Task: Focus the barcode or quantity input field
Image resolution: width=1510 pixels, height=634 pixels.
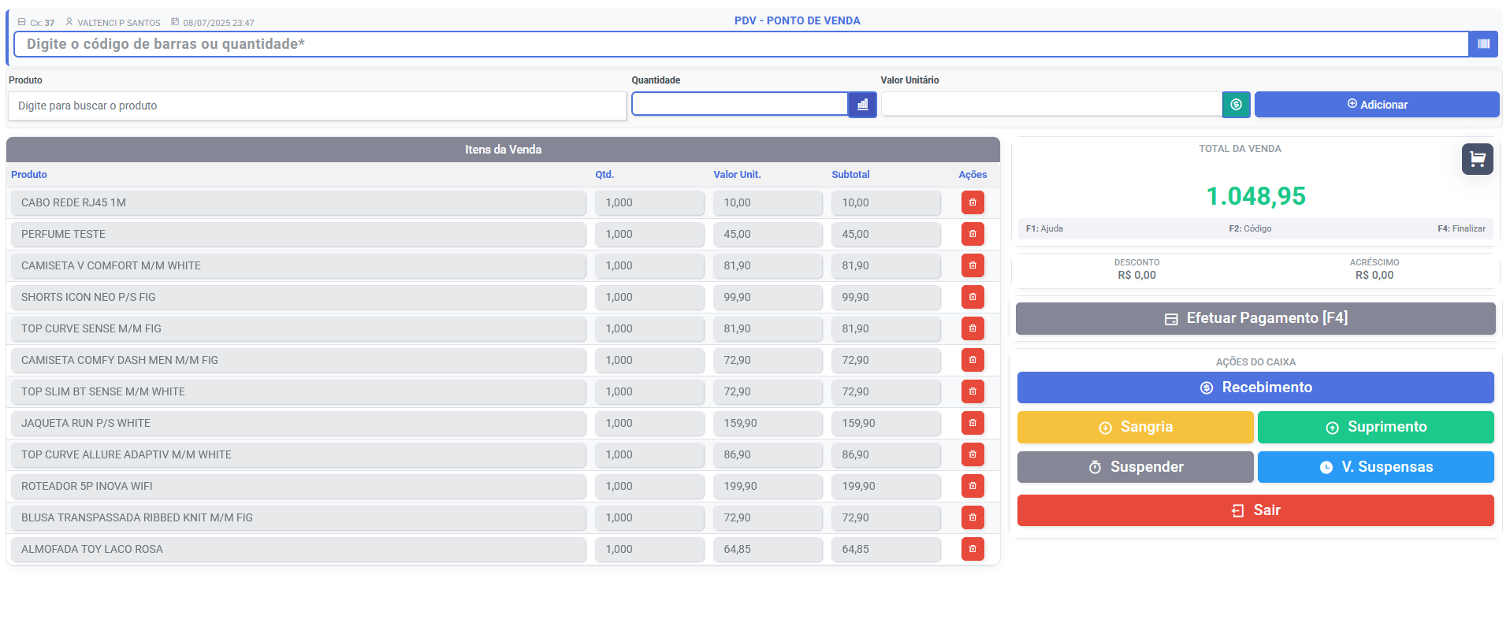Action: tap(741, 44)
